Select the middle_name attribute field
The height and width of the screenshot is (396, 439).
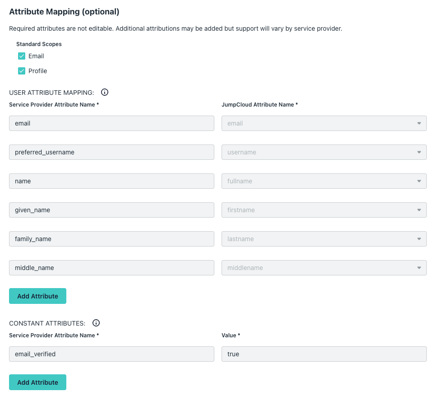pyautogui.click(x=111, y=268)
